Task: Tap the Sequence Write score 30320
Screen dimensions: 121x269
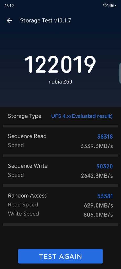Action: (x=104, y=166)
